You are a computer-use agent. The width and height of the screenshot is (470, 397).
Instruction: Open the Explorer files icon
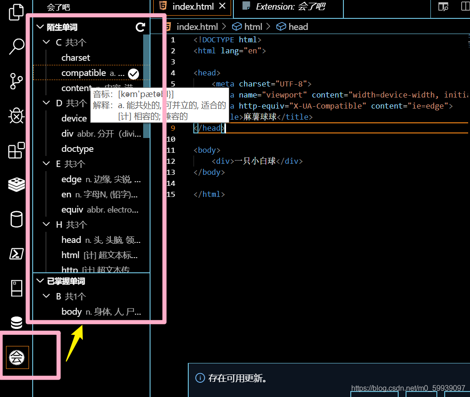pos(16,12)
